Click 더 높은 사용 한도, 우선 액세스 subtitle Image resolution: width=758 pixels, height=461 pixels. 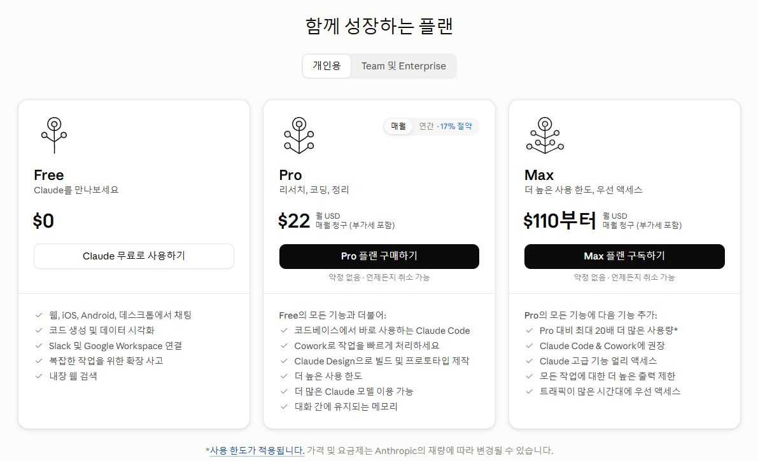coord(584,190)
